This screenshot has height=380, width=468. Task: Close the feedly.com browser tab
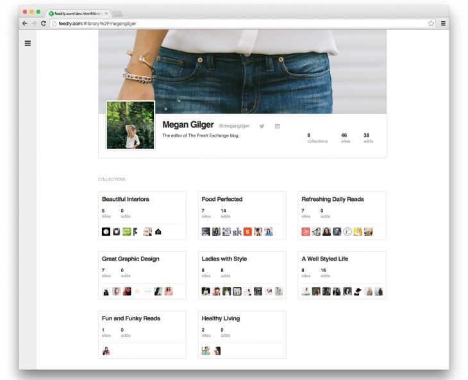point(106,13)
